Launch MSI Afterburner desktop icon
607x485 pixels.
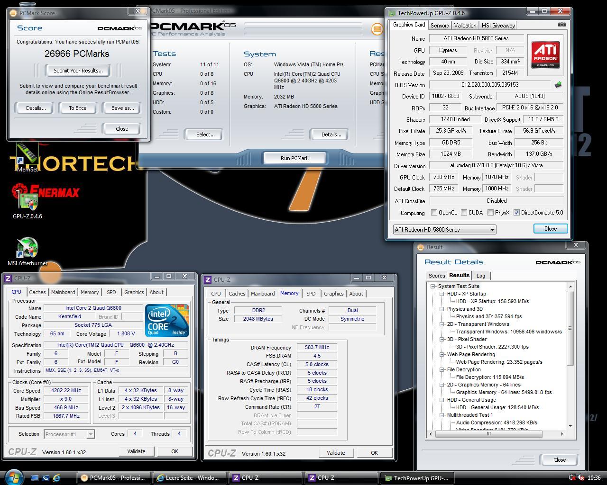coord(27,251)
